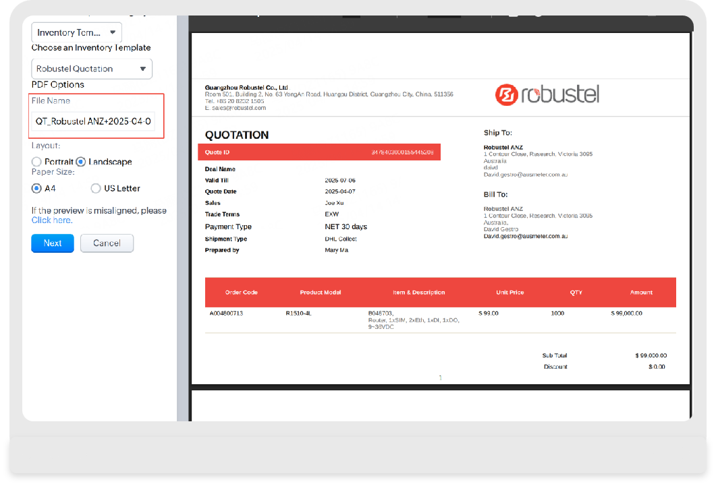Click the 'Amount' column header

point(641,293)
